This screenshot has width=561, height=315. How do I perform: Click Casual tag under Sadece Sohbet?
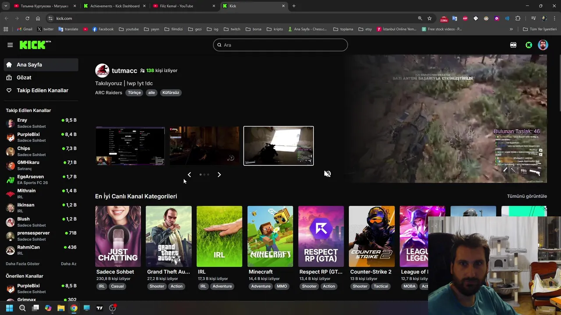[117, 287]
